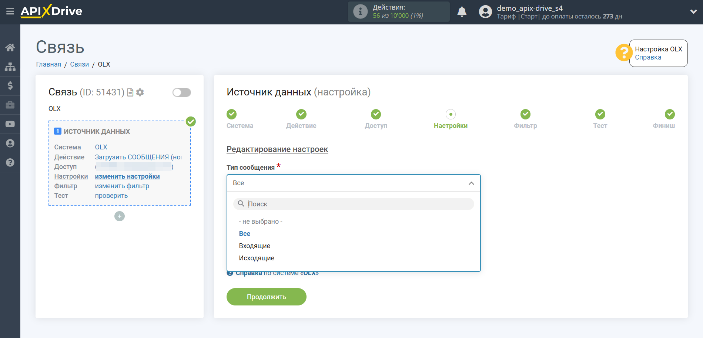Click the Настройки label in source block
The width and height of the screenshot is (703, 338).
[x=71, y=176]
